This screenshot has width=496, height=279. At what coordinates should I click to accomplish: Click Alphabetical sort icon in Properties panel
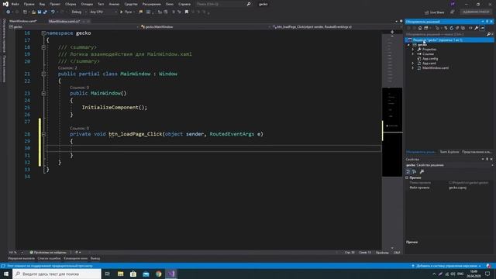point(414,172)
